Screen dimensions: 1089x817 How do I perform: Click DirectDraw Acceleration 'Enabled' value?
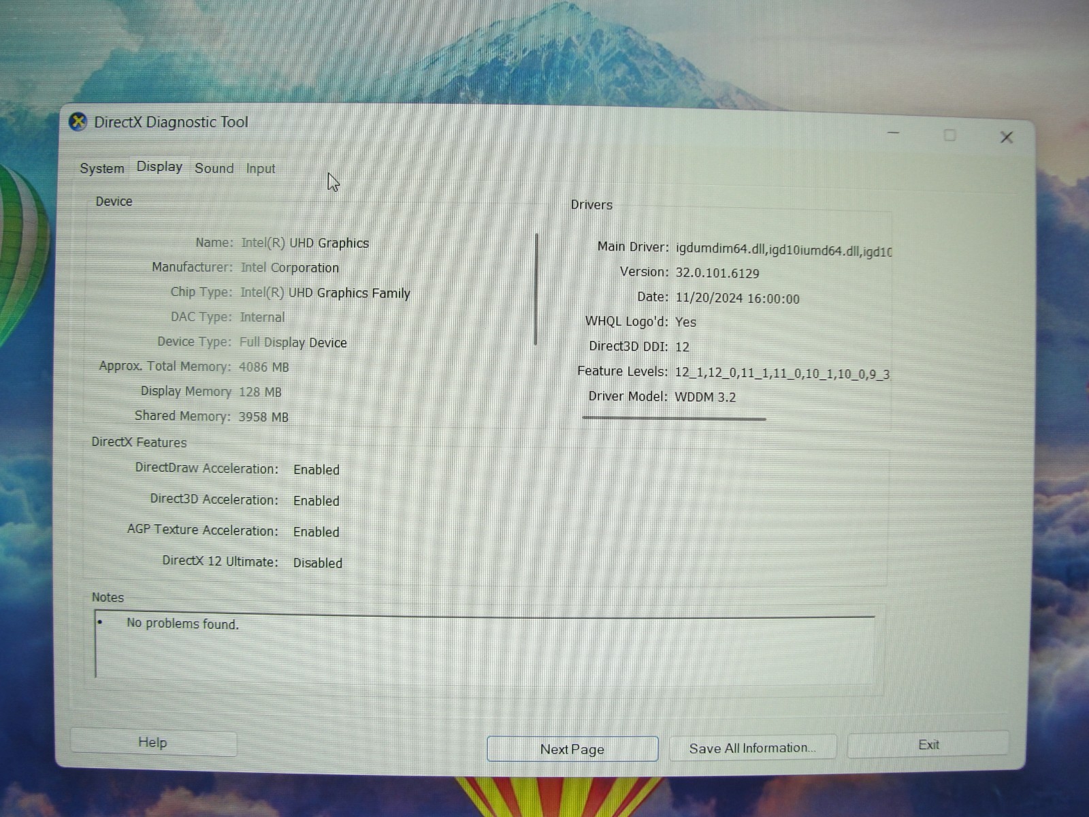pyautogui.click(x=316, y=470)
